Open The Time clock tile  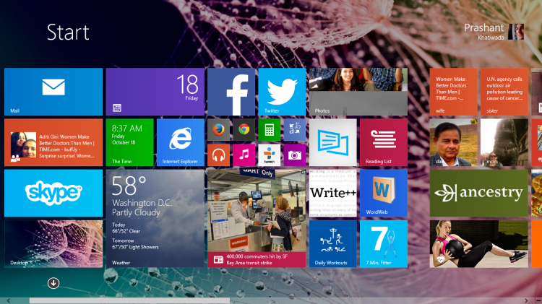click(x=129, y=142)
